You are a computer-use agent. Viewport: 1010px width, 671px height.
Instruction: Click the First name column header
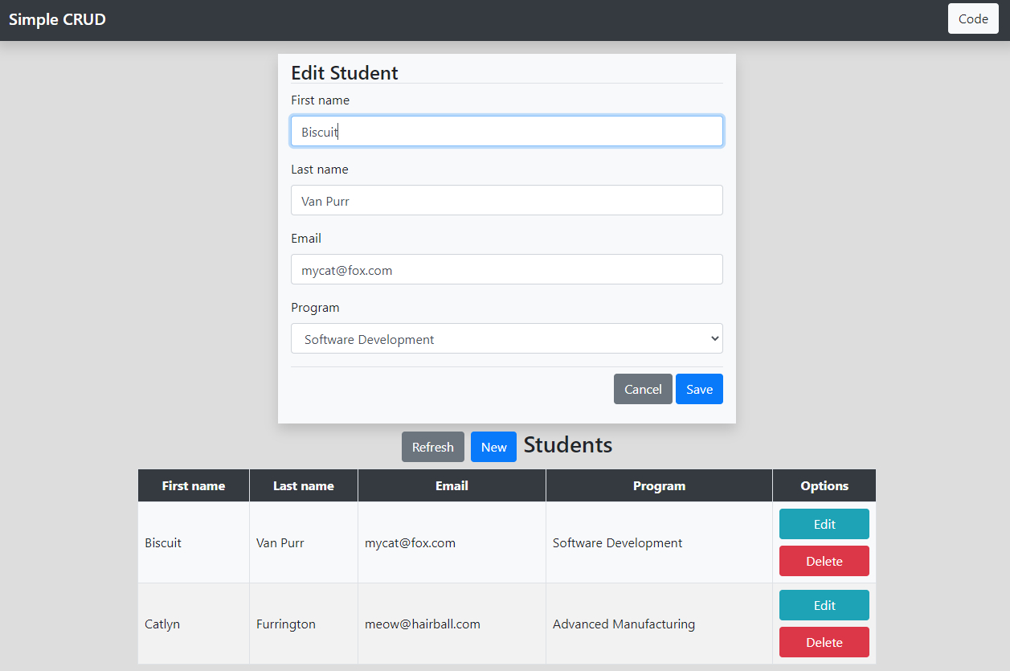pos(194,485)
